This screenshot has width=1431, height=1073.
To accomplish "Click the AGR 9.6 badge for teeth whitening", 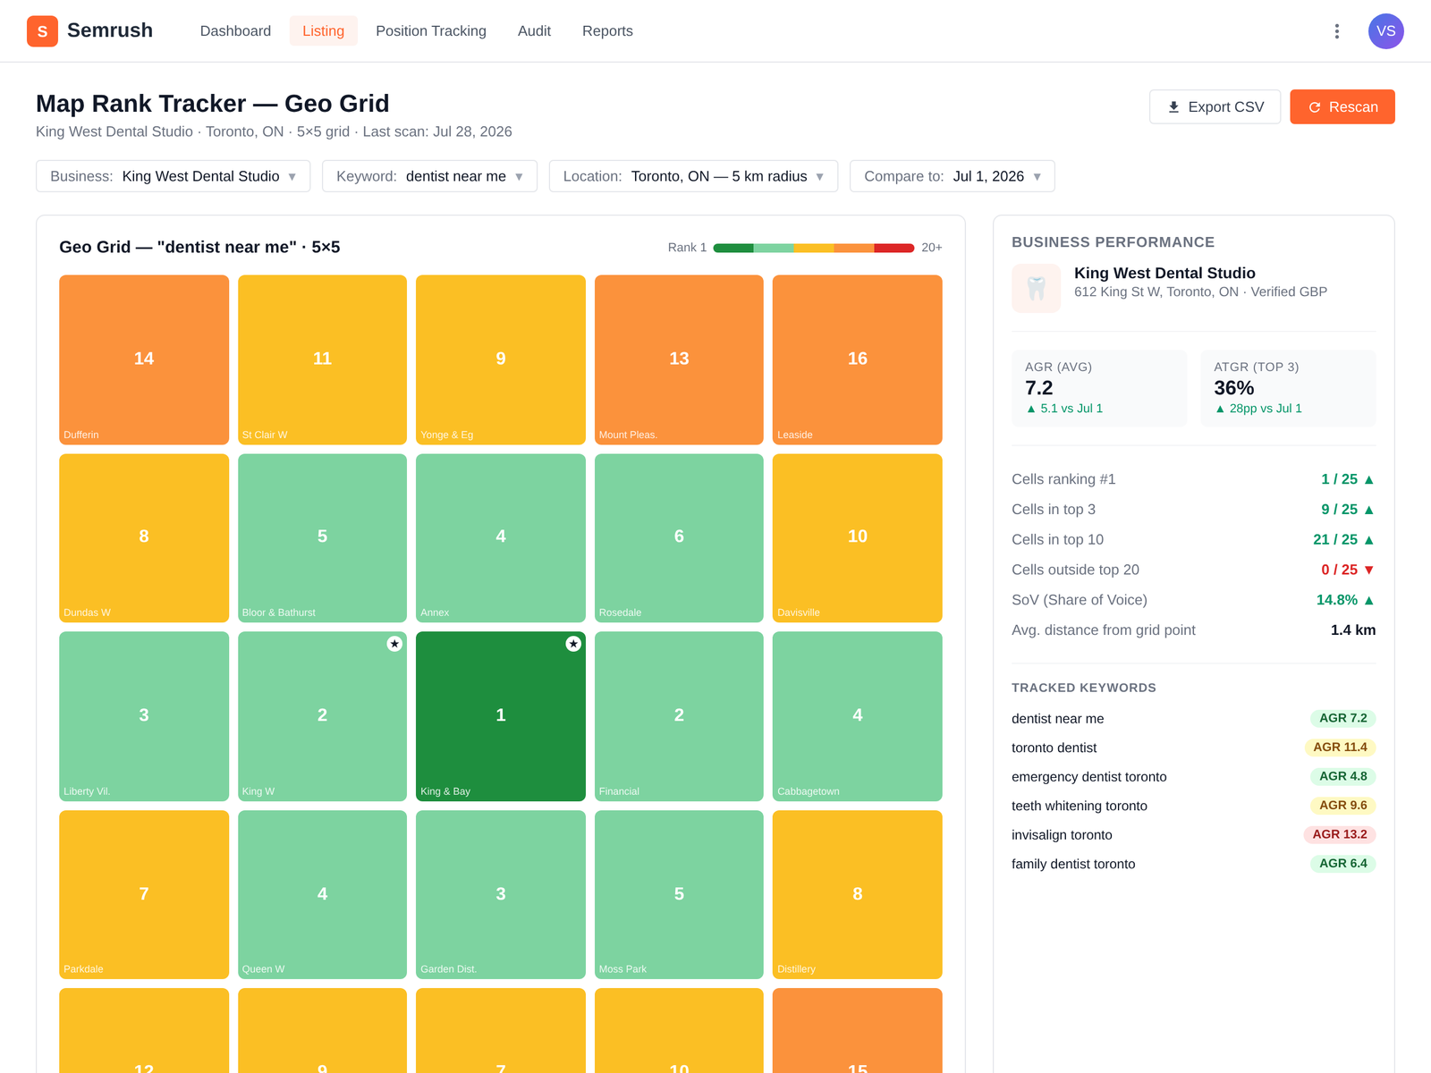I will 1342,805.
